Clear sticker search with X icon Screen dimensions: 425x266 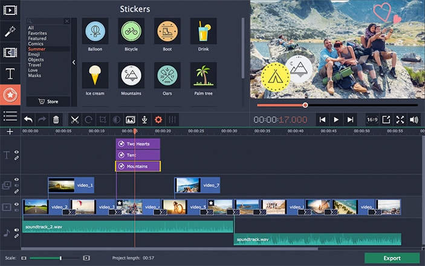67,21
